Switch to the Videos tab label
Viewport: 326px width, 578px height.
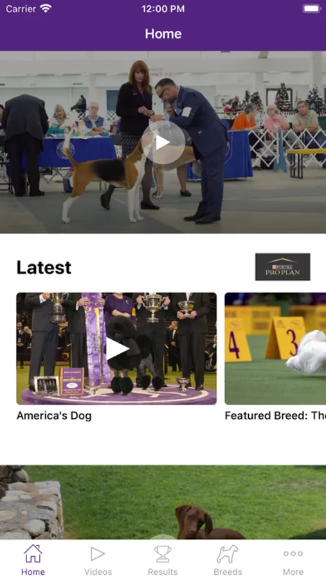click(98, 572)
